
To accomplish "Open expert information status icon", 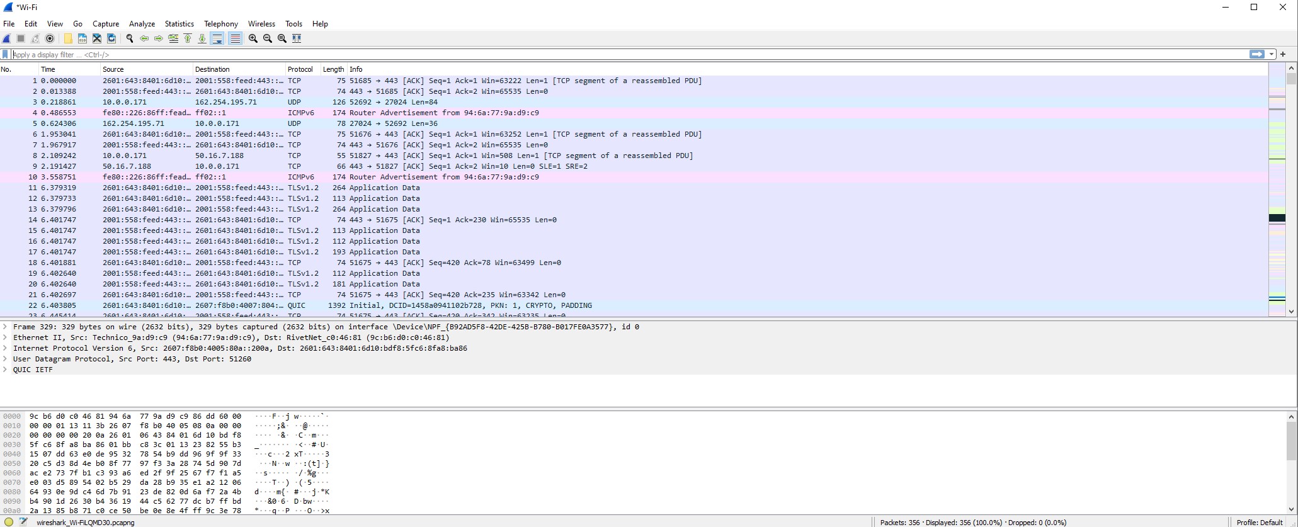I will click(9, 522).
